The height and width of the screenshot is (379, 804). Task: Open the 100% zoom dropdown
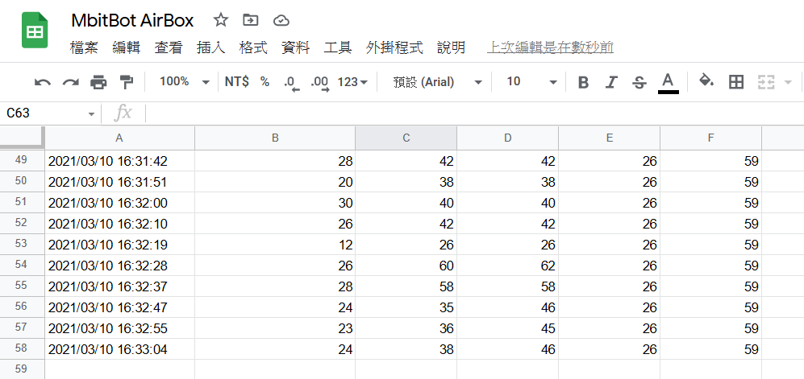click(x=185, y=82)
